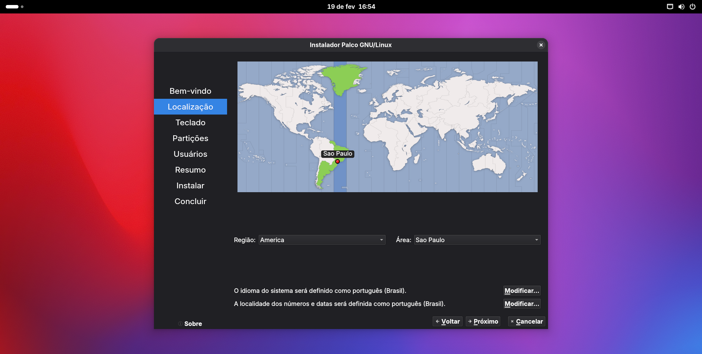Click the Activities pill indicator
Screen dimensions: 702x354
(12, 7)
